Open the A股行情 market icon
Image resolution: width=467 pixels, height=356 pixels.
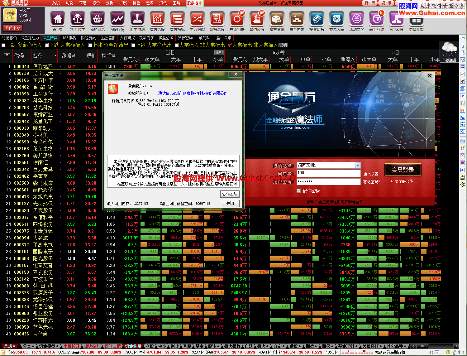click(x=117, y=19)
